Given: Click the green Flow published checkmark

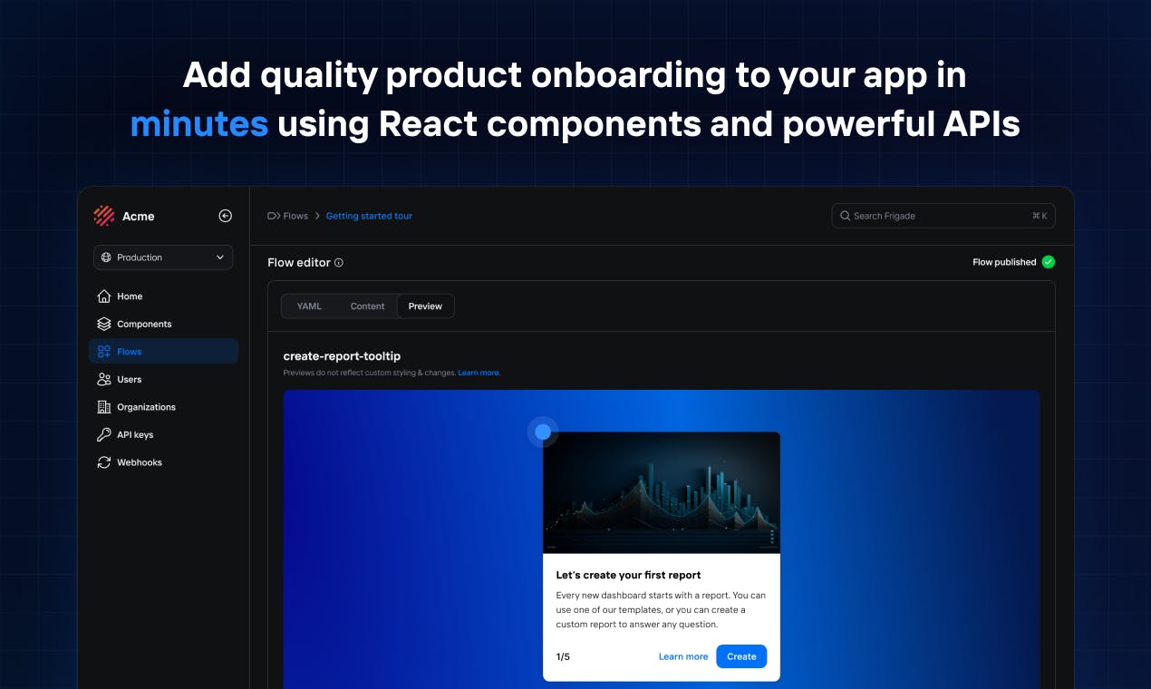Looking at the screenshot, I should (x=1048, y=262).
